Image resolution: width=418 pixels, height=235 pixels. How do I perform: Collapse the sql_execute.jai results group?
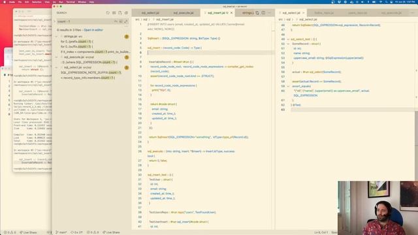56,57
